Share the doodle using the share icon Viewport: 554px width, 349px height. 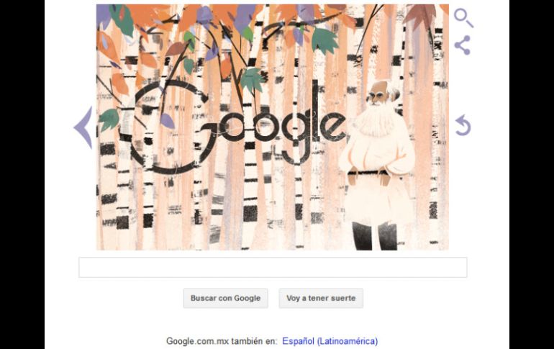[463, 45]
